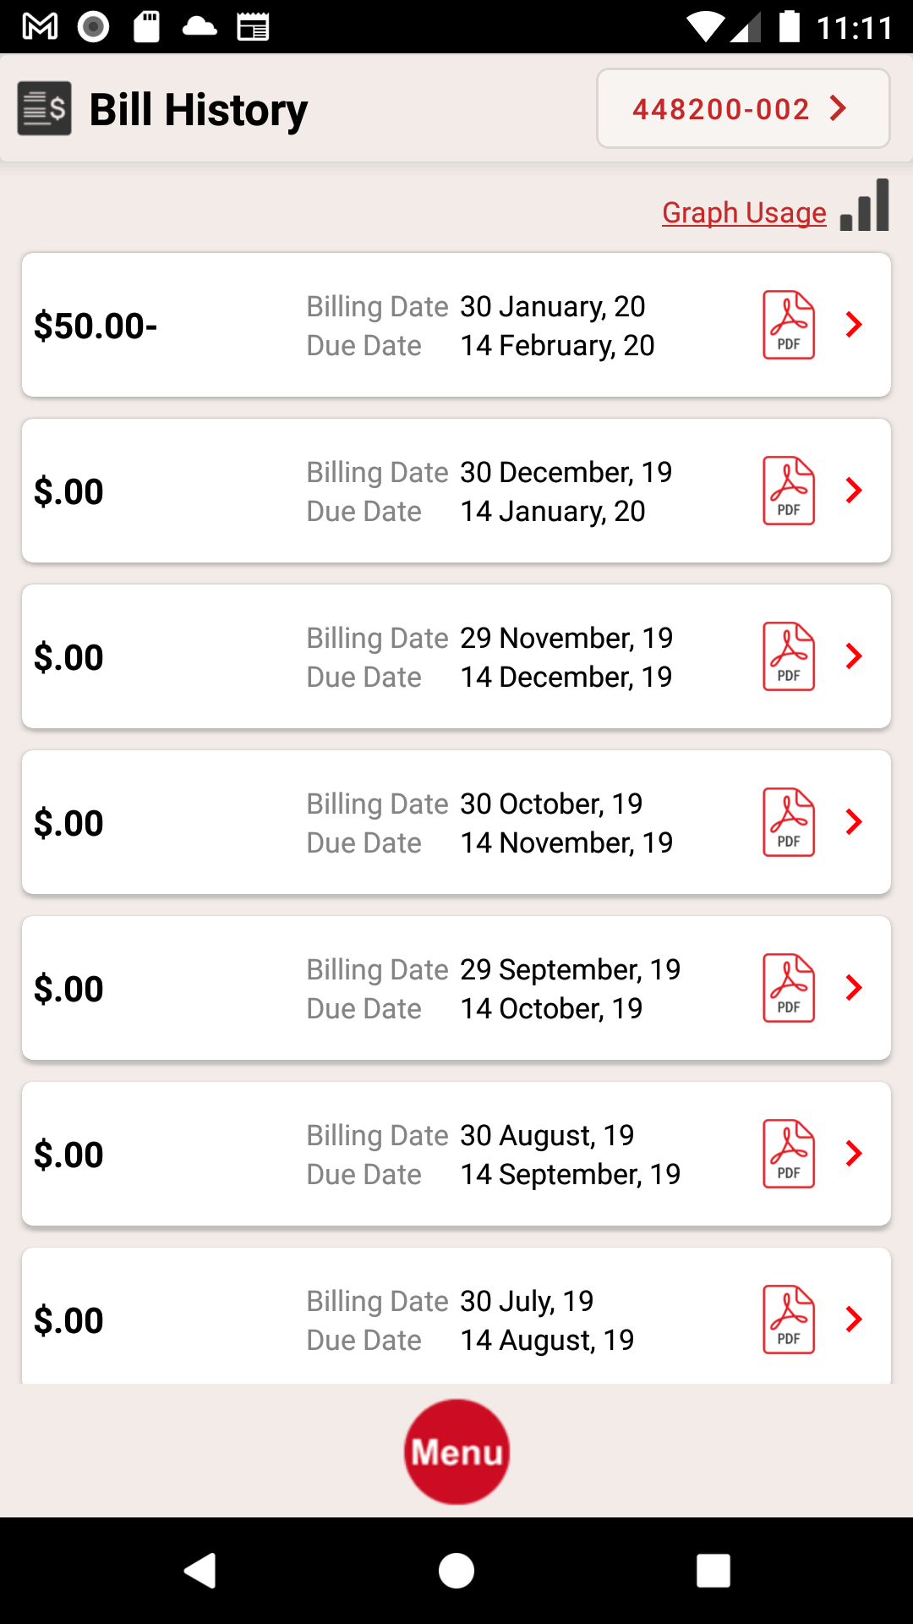Expand 30 October bill details chevron

pyautogui.click(x=854, y=822)
